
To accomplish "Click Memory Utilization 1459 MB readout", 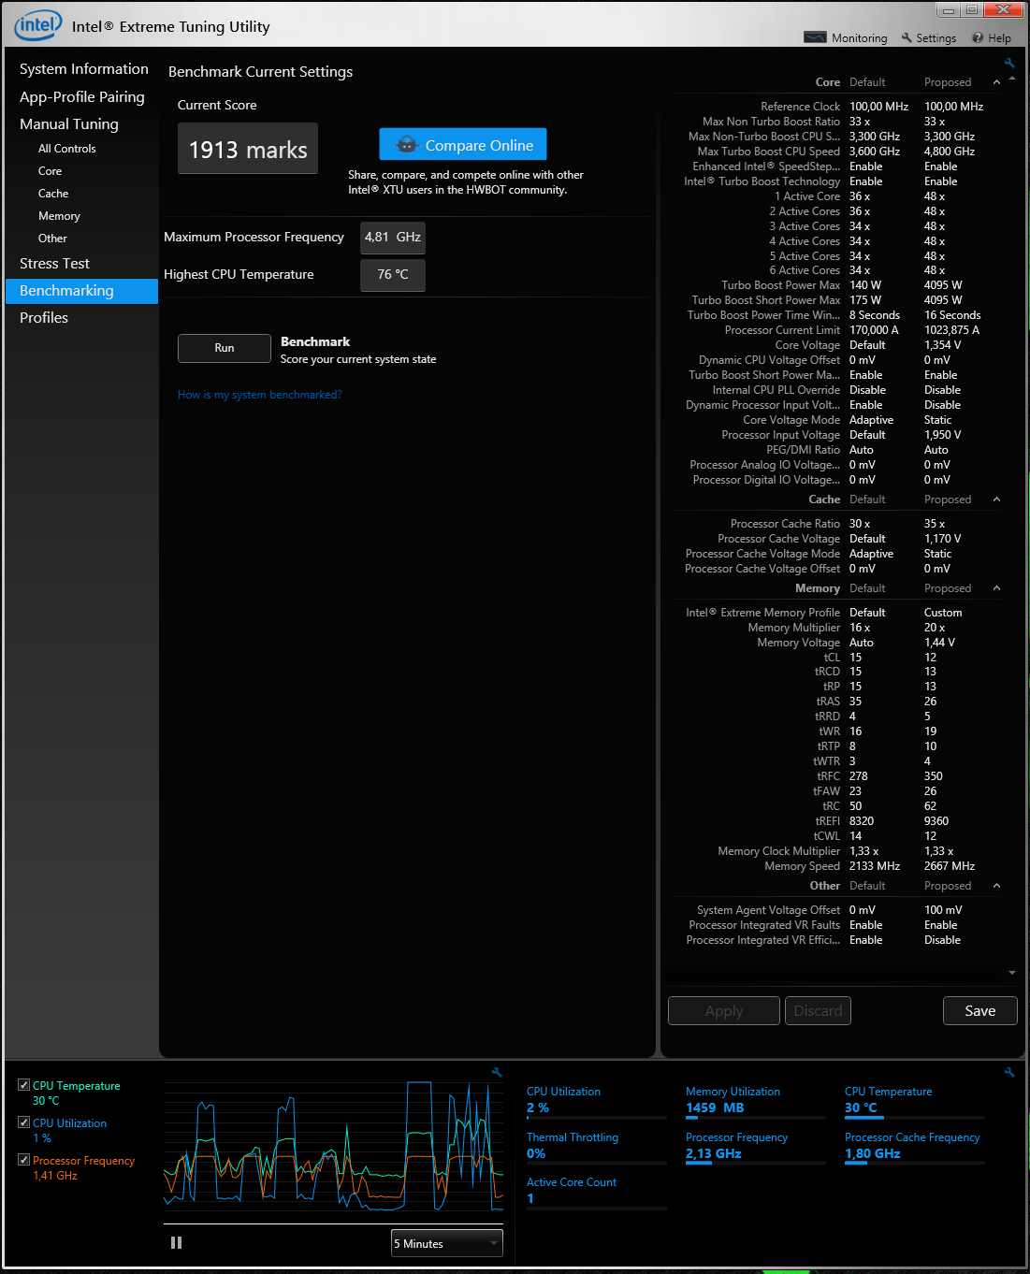I will [755, 1100].
